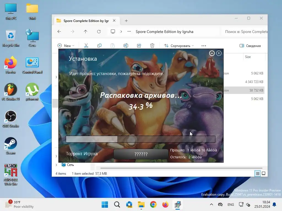
Task: Click the PC icon in the address bar
Action: [113, 32]
